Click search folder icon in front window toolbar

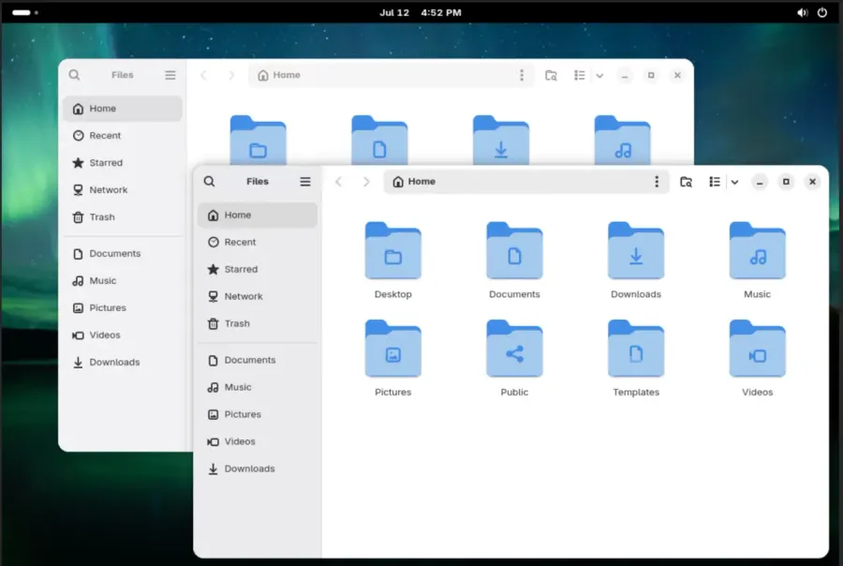pos(686,182)
